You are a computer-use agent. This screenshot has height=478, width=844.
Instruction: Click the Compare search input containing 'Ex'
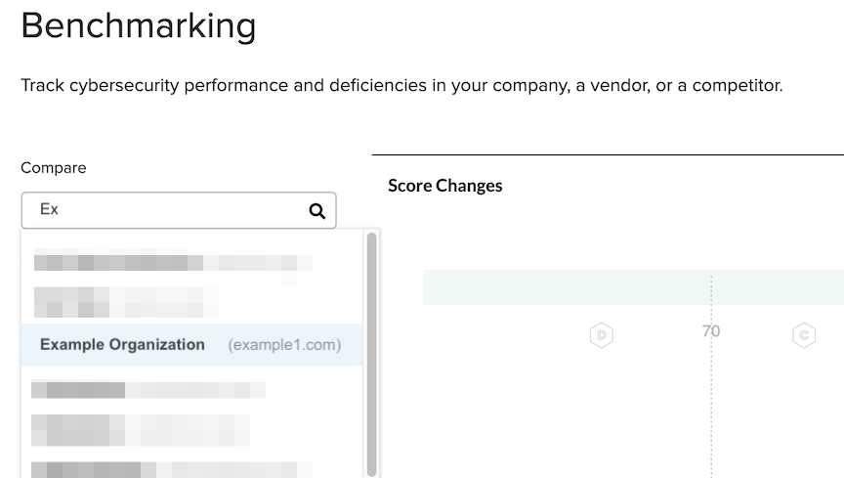[179, 210]
